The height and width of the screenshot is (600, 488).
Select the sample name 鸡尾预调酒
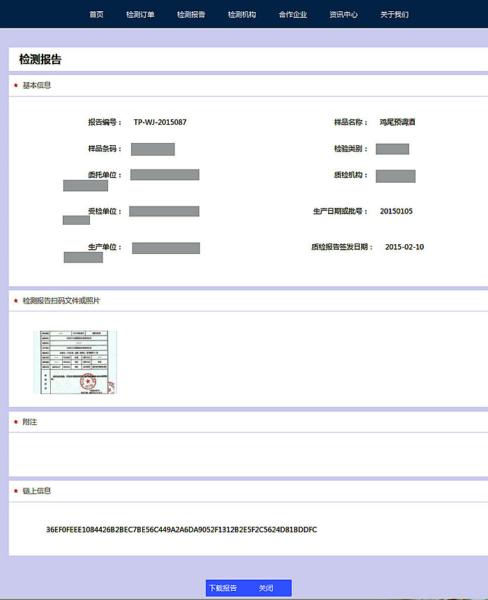pos(397,122)
